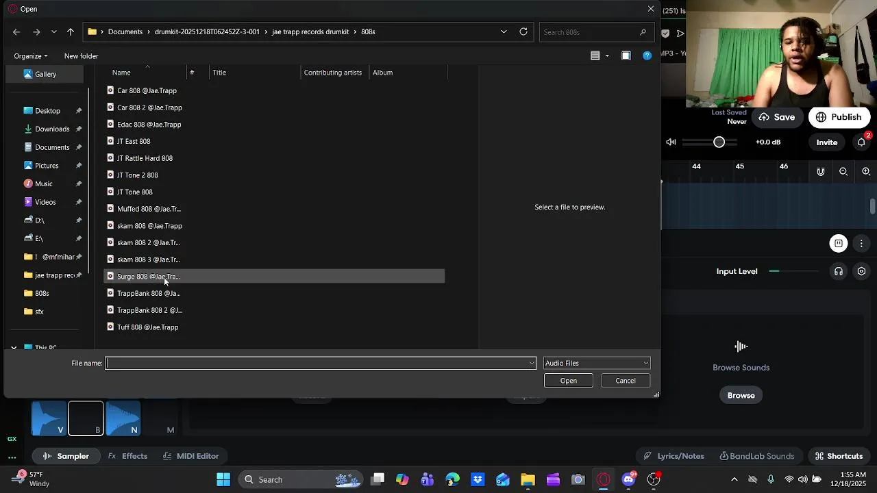Mute the master volume speaker icon

(x=671, y=142)
